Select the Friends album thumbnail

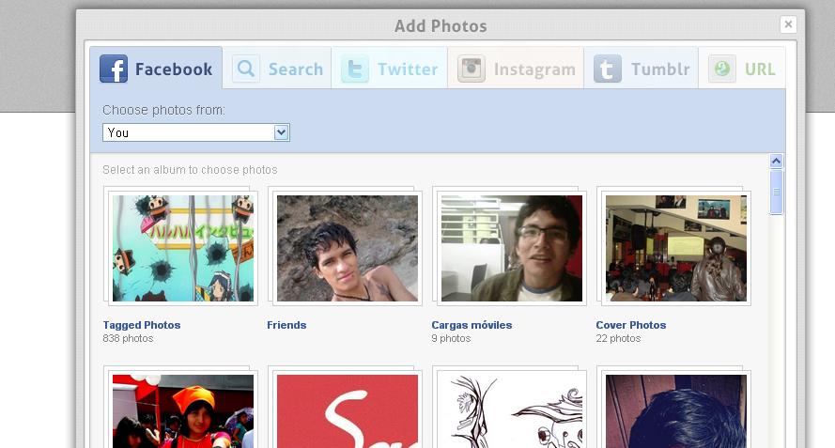click(x=348, y=248)
